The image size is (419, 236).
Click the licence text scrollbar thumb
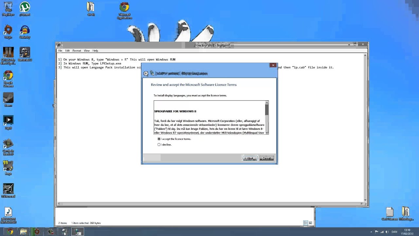pos(267,110)
